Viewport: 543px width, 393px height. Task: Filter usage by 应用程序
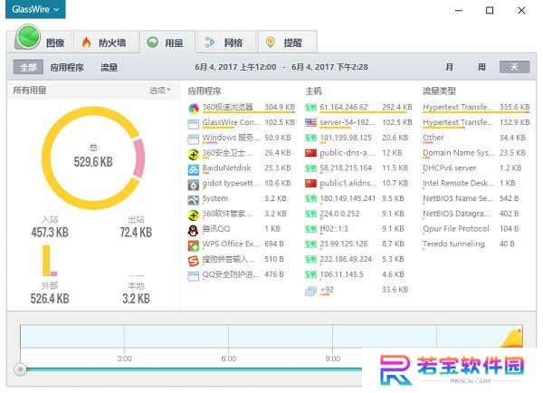(x=67, y=67)
